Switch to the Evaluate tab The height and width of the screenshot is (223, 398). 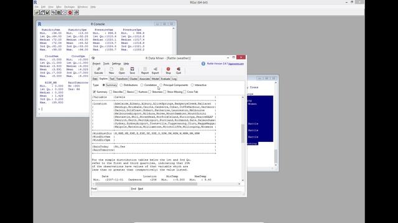point(165,79)
